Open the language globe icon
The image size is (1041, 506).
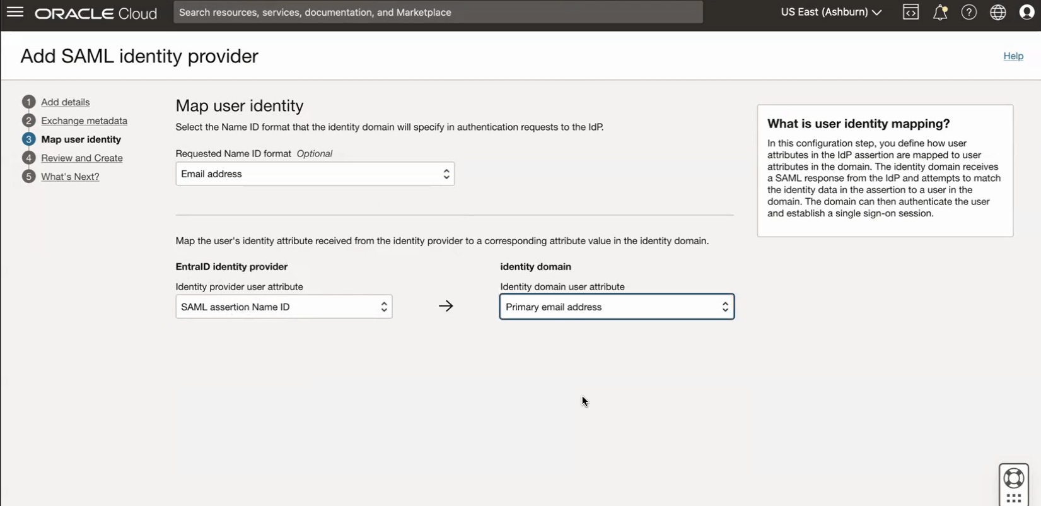pos(998,12)
